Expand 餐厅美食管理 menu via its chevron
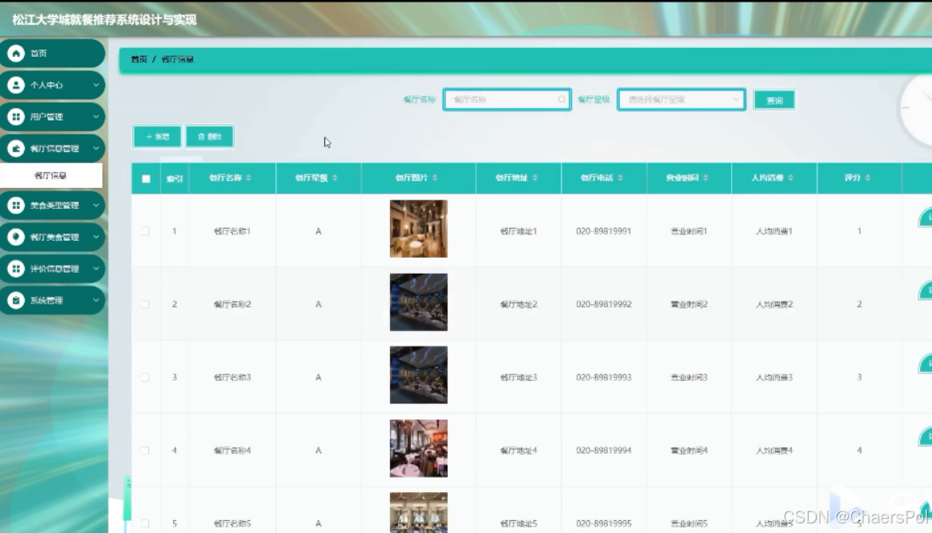 (96, 237)
